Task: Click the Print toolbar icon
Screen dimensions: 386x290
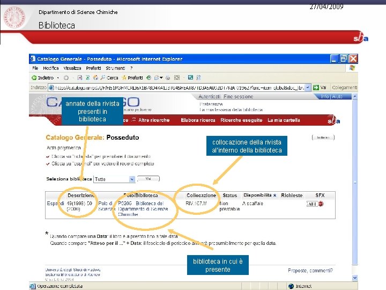Action: [x=168, y=78]
